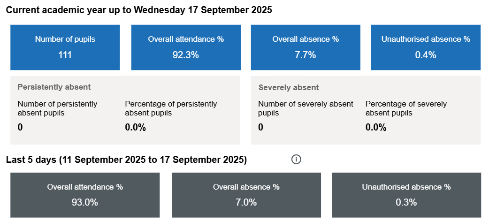The width and height of the screenshot is (489, 222).
Task: Select the severely absent 0.0% value
Action: click(x=376, y=127)
